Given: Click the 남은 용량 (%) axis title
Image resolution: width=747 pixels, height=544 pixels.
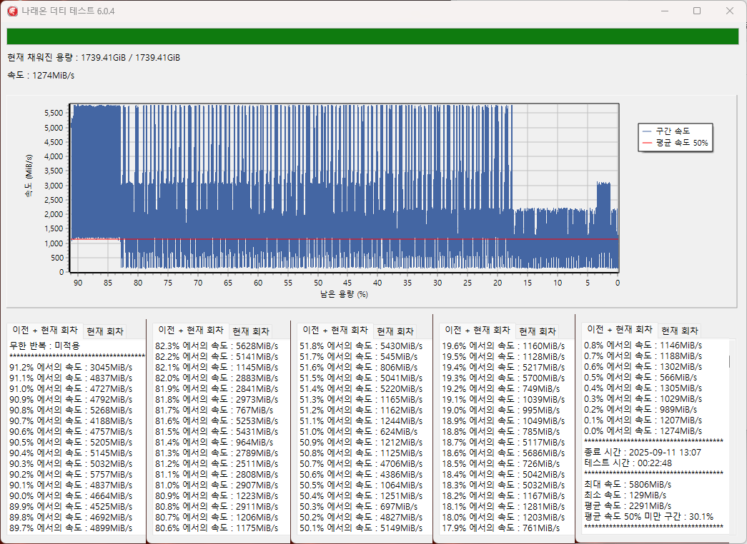Looking at the screenshot, I should [344, 295].
